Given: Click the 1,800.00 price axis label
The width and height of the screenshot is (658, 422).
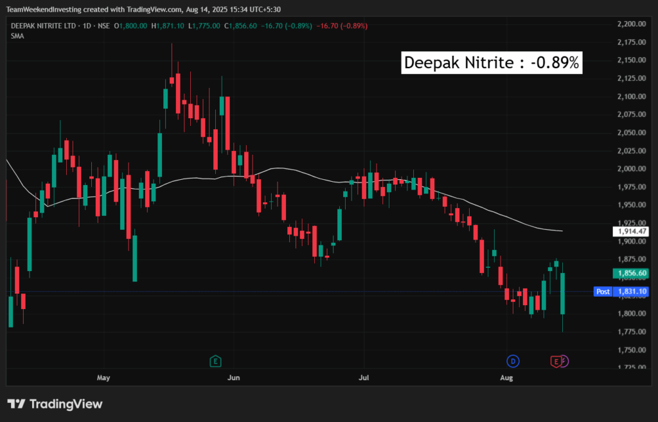Looking at the screenshot, I should (x=632, y=313).
